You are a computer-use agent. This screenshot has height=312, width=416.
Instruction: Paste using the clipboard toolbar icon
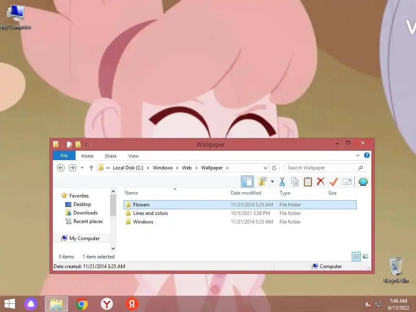tap(308, 182)
